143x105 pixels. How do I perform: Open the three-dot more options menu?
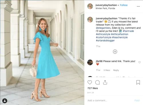coord(138,6)
